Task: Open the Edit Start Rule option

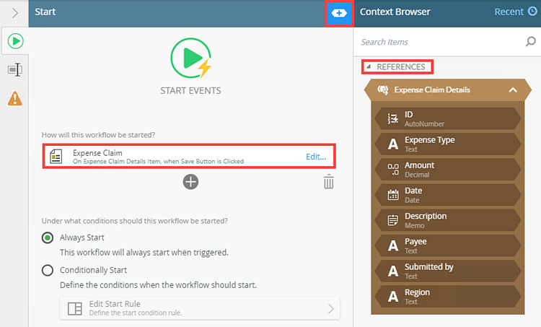Action: 200,308
